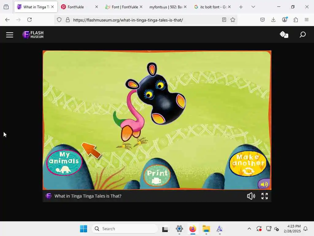Click the My animals button
The image size is (314, 236).
[64, 163]
